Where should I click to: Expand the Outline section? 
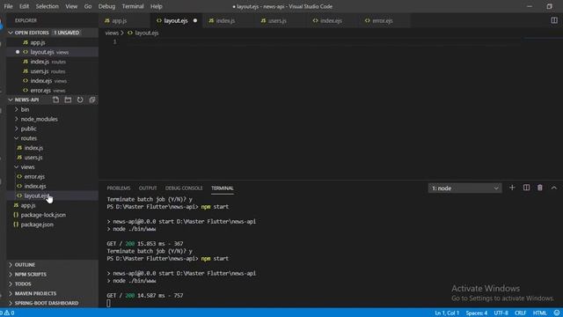53,264
